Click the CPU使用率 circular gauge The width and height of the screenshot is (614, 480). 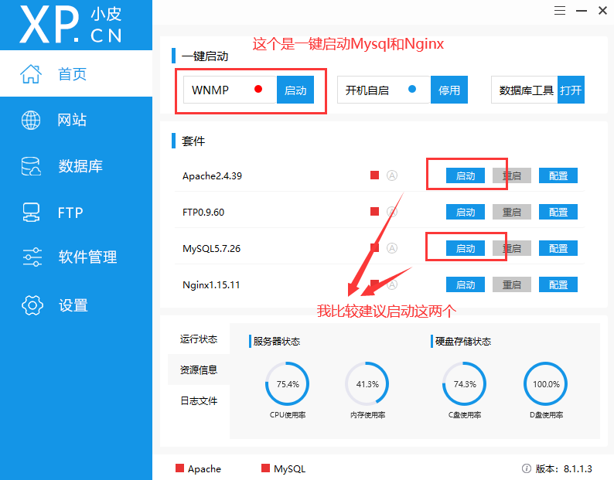coord(287,384)
